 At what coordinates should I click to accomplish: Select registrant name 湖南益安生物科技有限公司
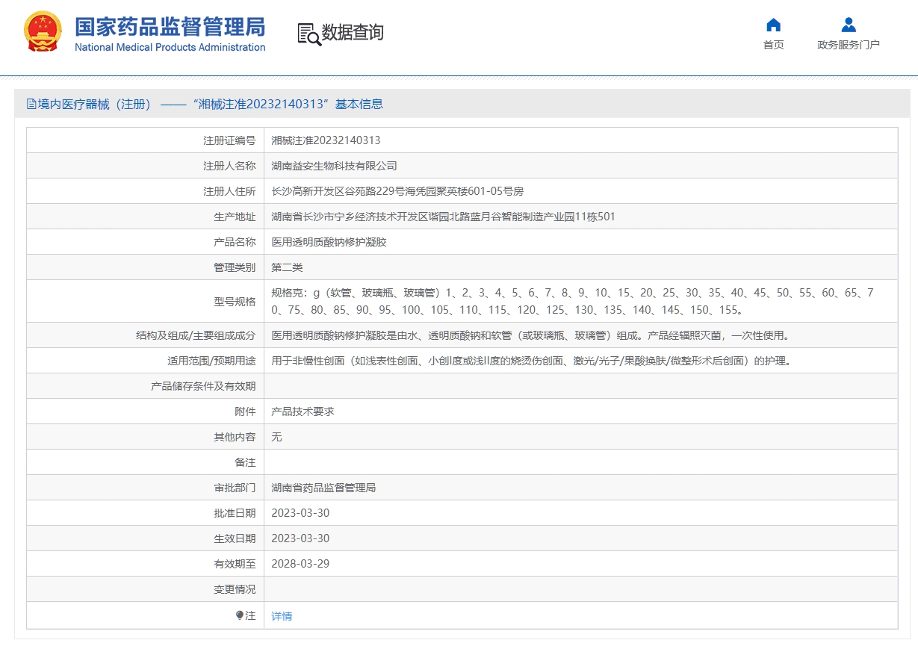coord(334,166)
